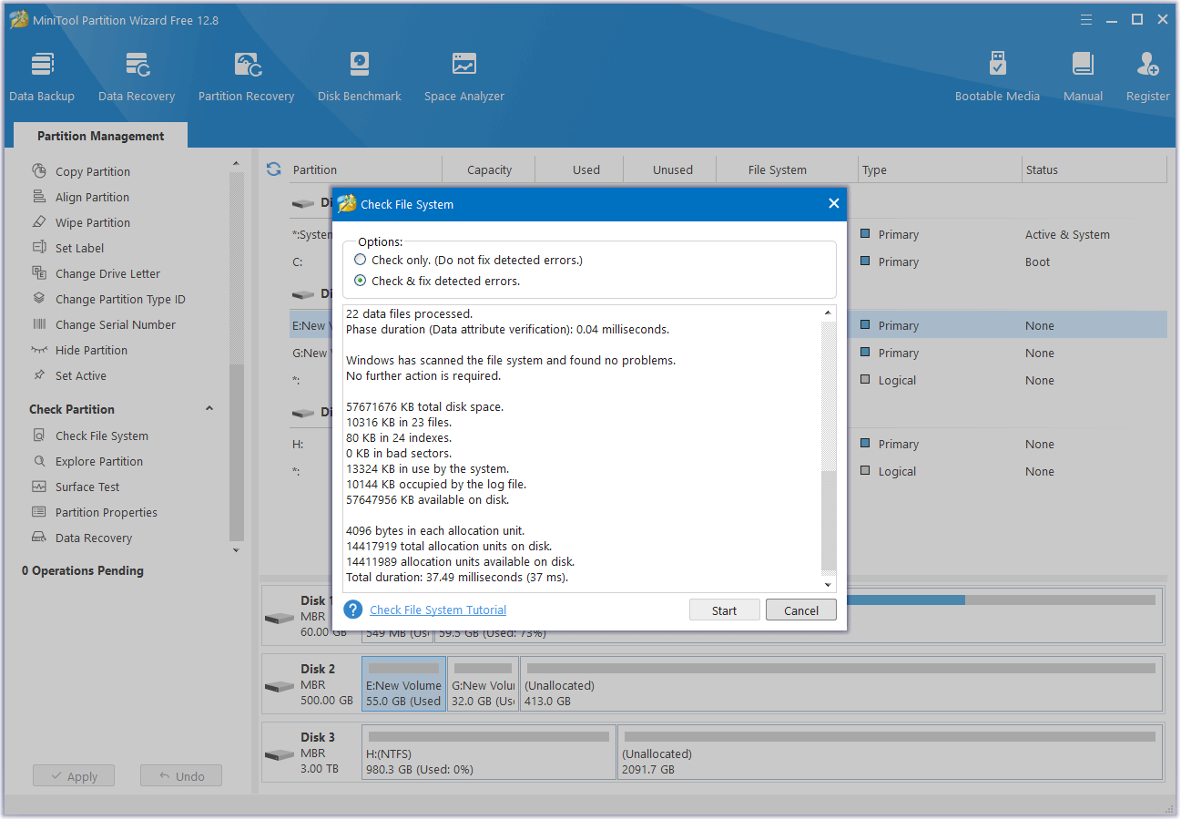Sort by File System column header
This screenshot has height=820, width=1181.
pos(777,169)
